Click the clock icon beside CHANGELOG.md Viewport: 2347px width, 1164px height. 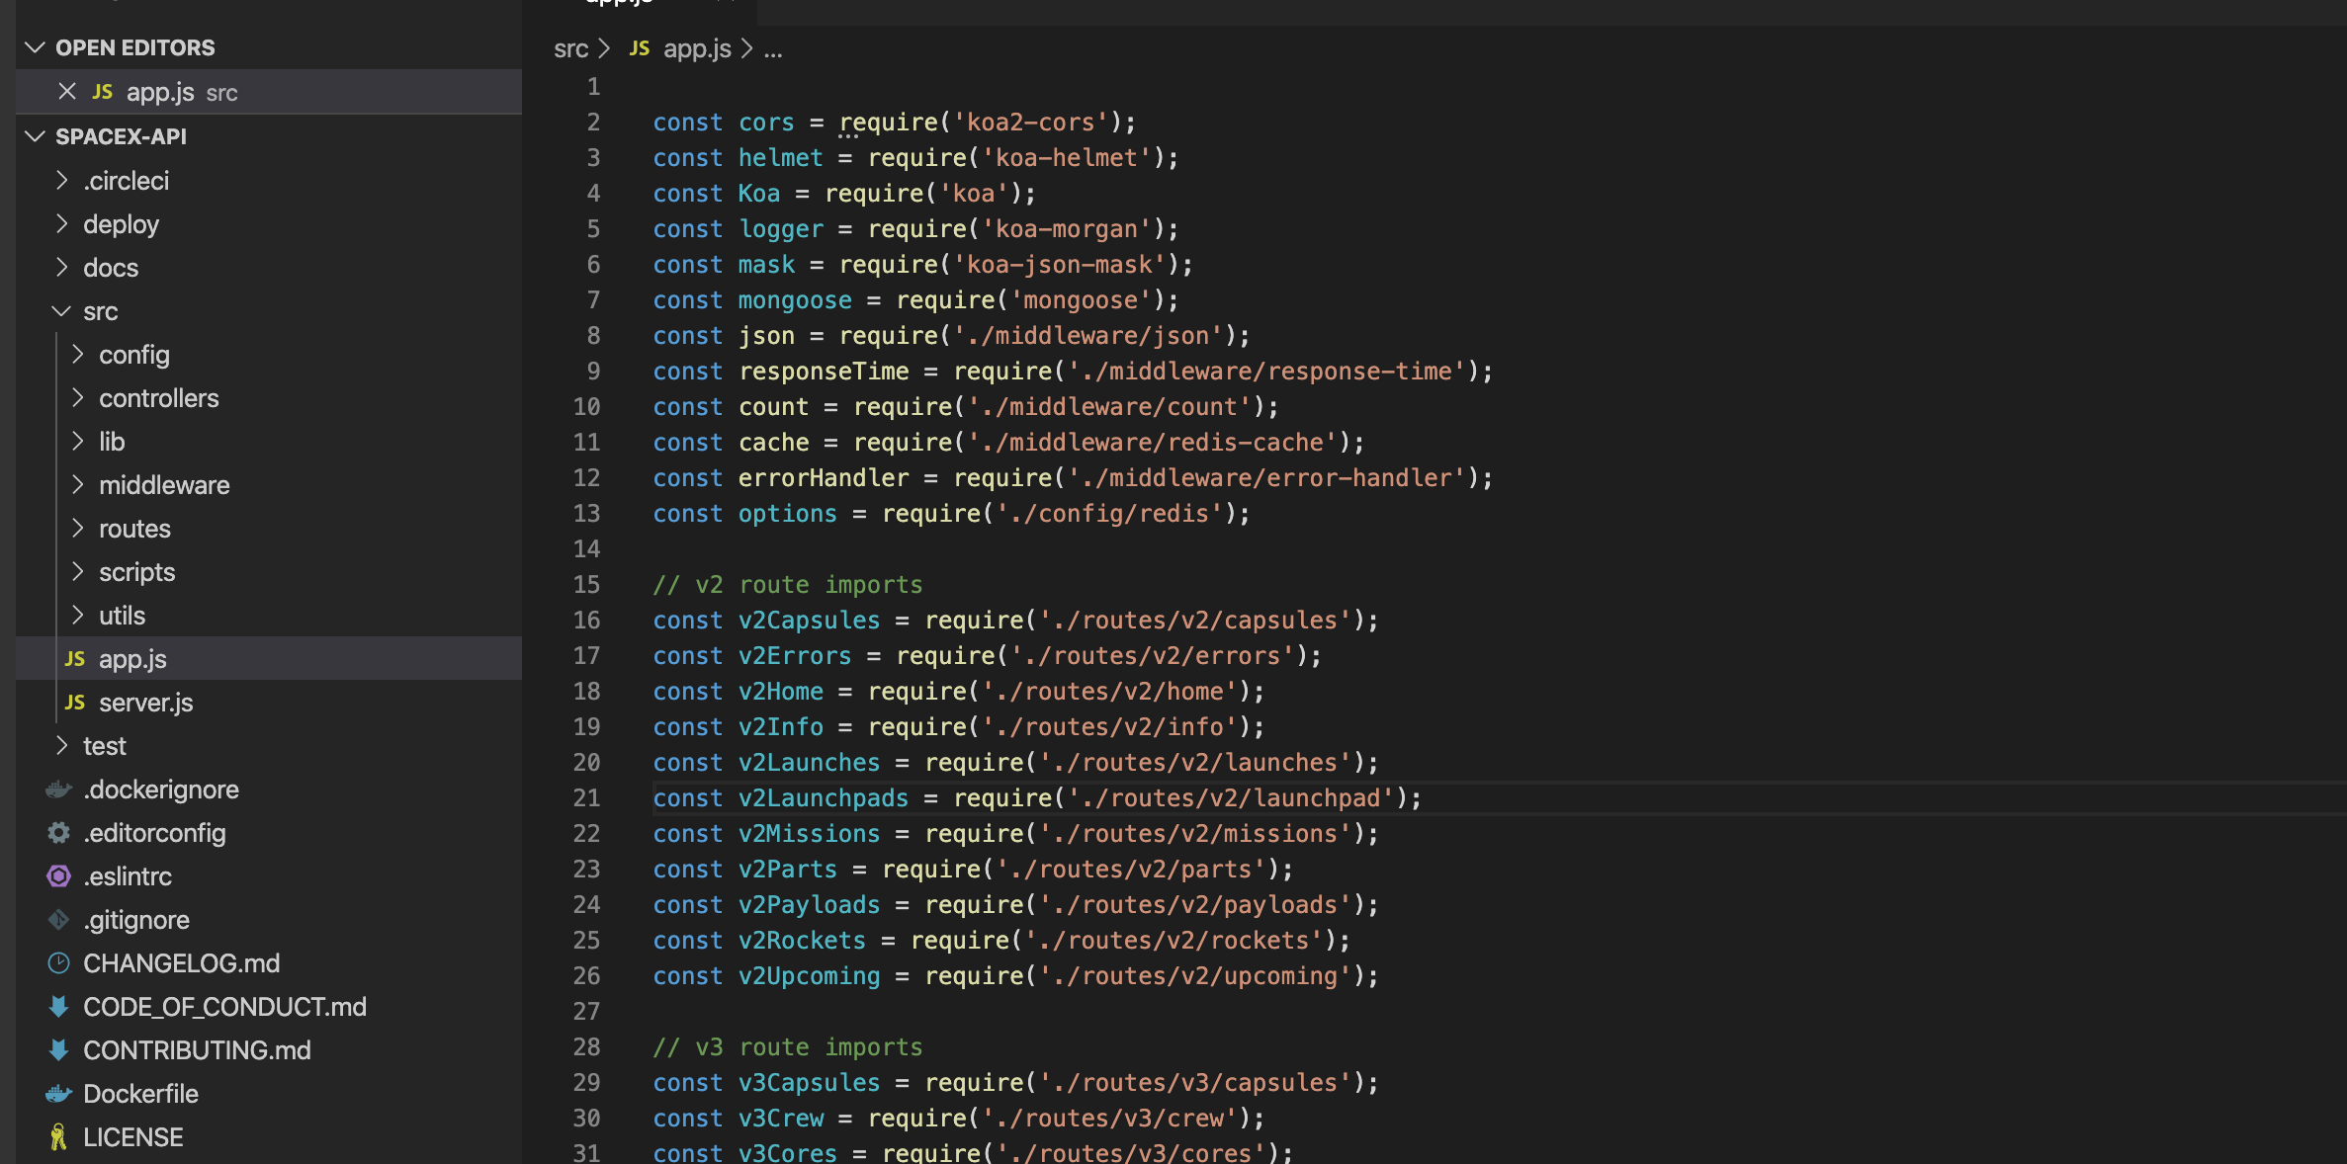pos(59,963)
